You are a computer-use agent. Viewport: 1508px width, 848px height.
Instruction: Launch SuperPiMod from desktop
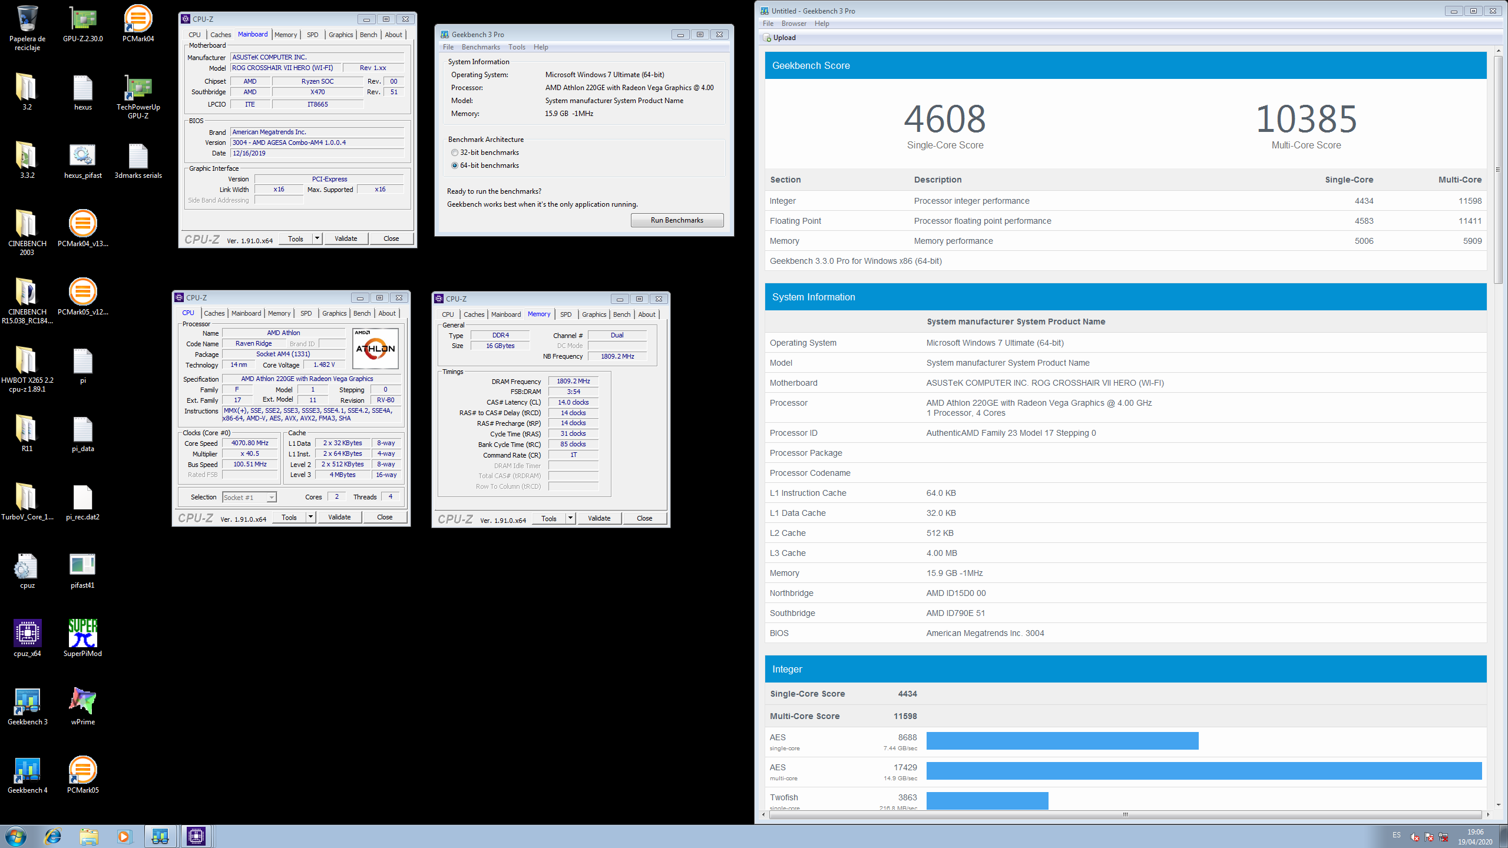(x=83, y=638)
